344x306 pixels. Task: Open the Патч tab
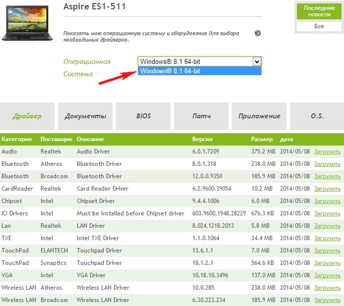(x=201, y=116)
